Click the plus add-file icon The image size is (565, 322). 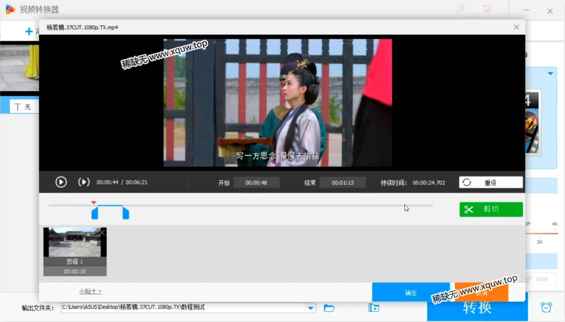[x=29, y=32]
